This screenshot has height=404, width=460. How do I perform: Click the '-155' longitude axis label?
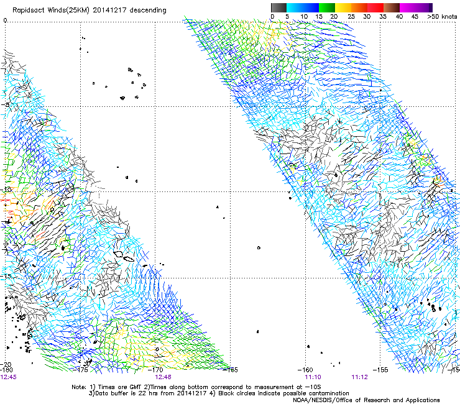380,370
